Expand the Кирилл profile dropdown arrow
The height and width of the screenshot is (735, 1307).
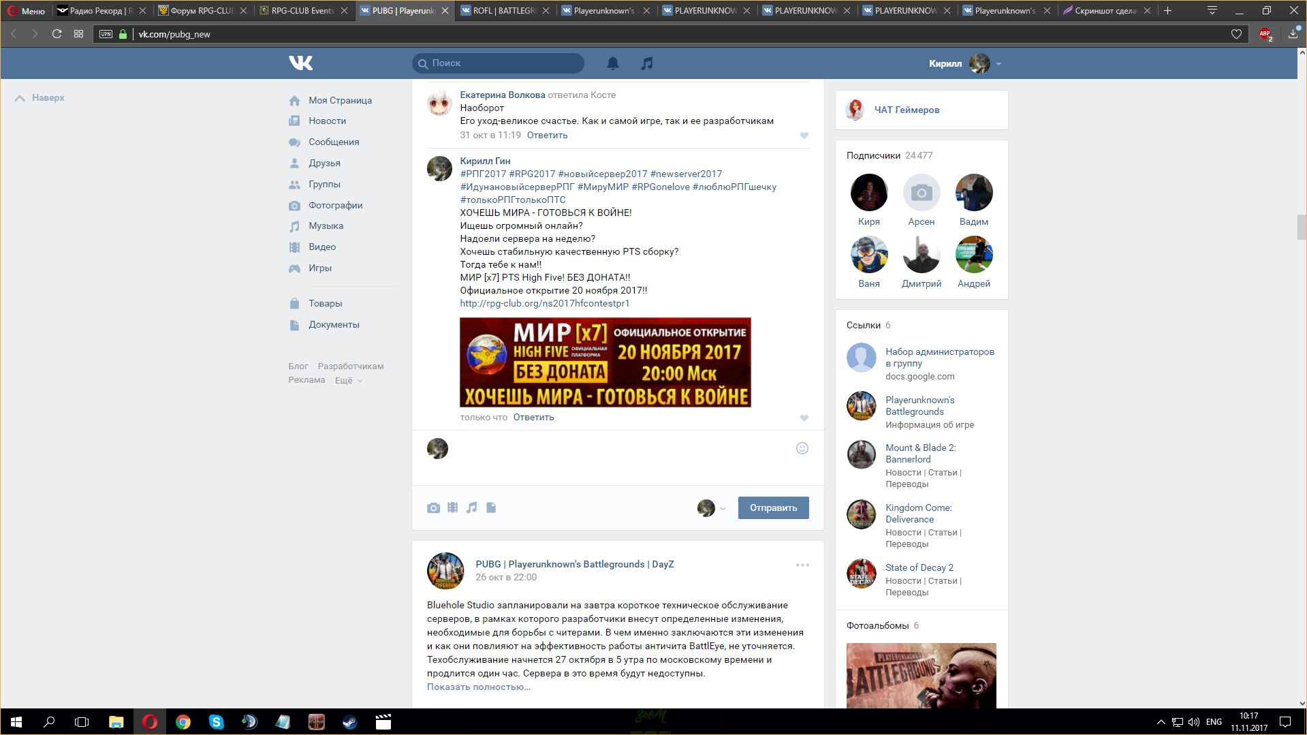pos(998,63)
